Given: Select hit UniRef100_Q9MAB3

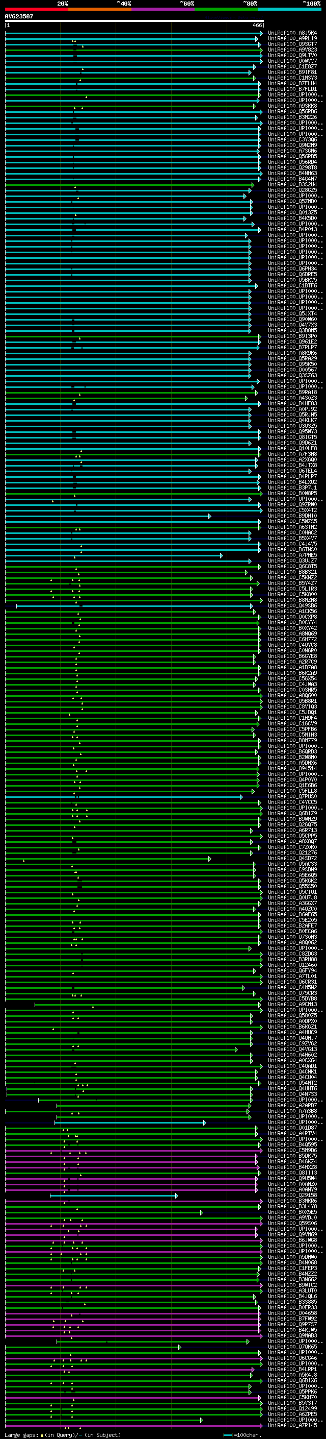Looking at the screenshot, I should [292, 1336].
